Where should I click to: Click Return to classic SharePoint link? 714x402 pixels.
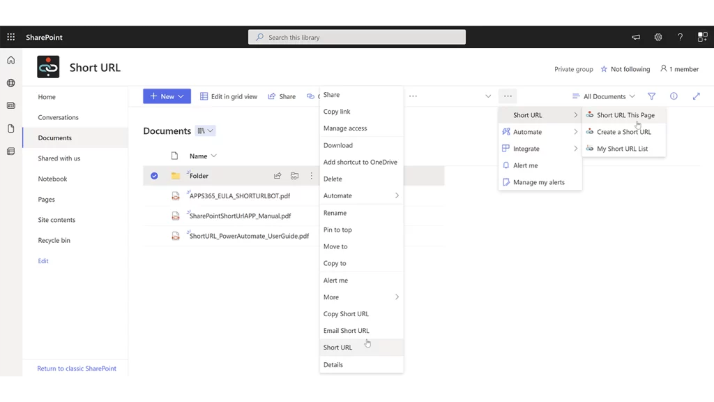pyautogui.click(x=77, y=368)
